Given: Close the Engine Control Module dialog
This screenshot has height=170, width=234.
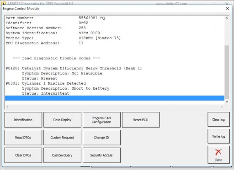Looking at the screenshot, I should tap(227, 9).
